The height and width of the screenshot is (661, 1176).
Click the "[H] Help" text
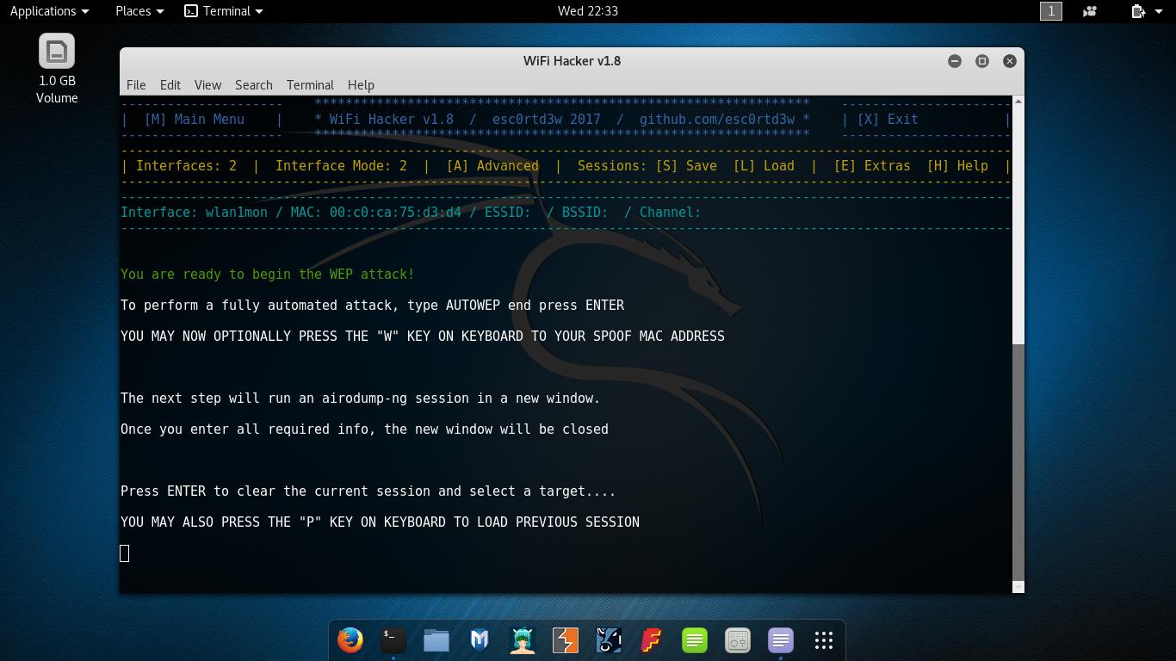pos(957,166)
